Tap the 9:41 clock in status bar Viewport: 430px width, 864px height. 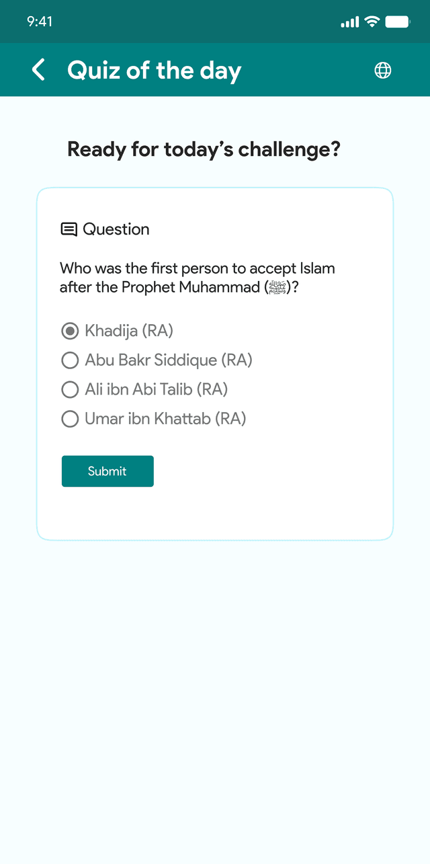tap(40, 22)
